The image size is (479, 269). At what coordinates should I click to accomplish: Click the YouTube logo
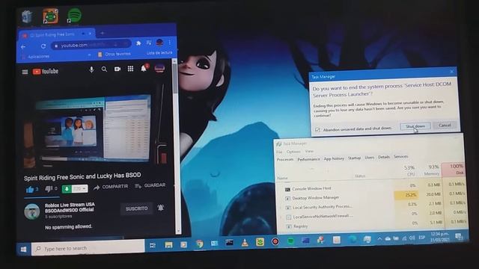tap(46, 72)
